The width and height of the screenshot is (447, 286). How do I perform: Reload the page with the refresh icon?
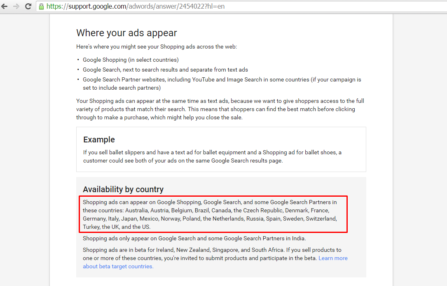28,7
